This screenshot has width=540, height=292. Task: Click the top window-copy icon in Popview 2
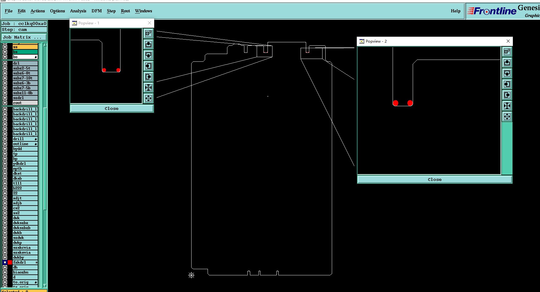point(507,52)
